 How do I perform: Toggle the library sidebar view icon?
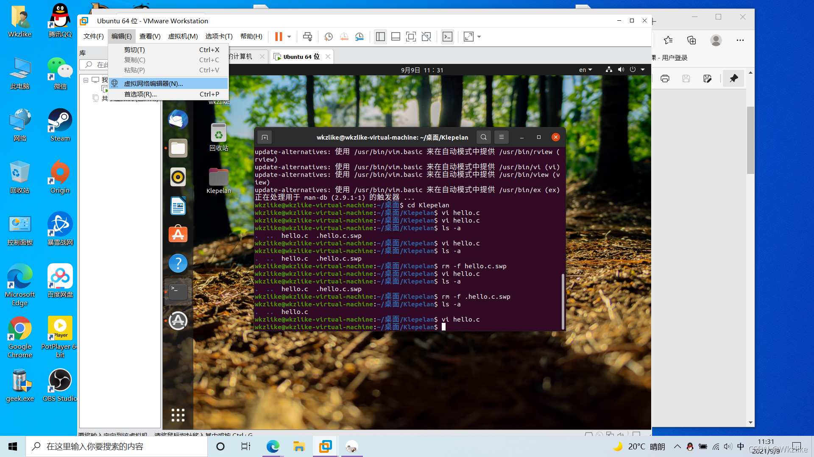(x=380, y=37)
